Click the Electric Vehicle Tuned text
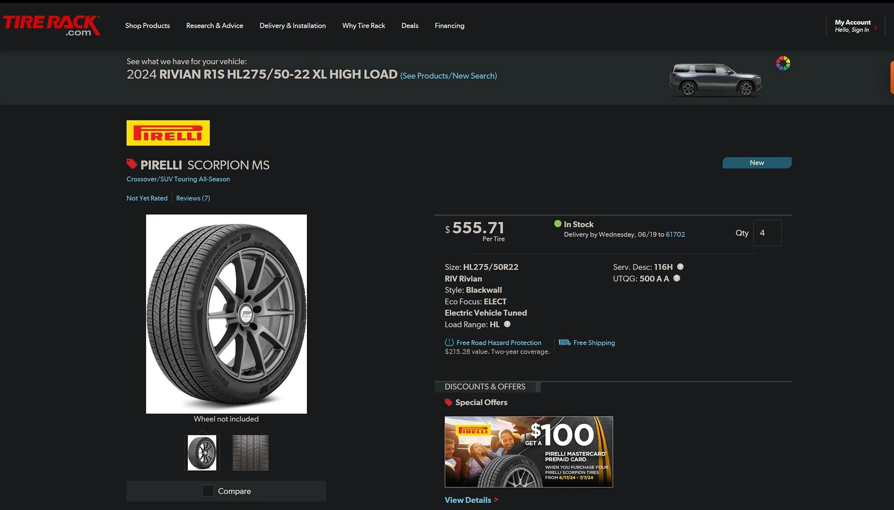This screenshot has height=510, width=894. point(486,313)
